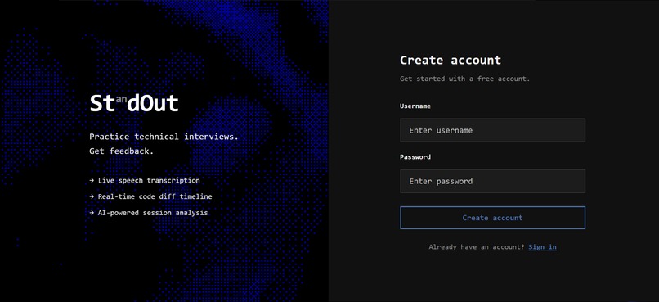This screenshot has height=302, width=659.
Task: Click 'Already have an account?' text
Action: click(x=477, y=247)
